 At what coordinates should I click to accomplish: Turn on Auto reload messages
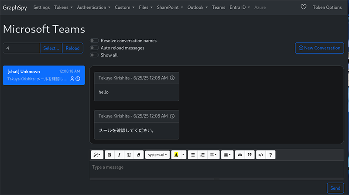94,48
